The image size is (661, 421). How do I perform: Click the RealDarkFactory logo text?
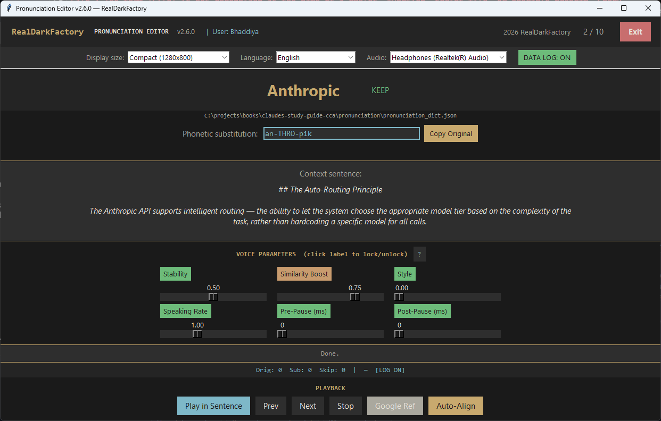[48, 32]
